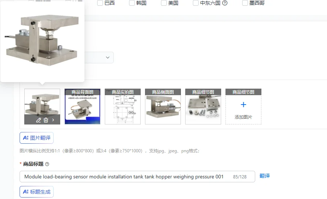Delete the first product image with trash icon

coord(46,120)
